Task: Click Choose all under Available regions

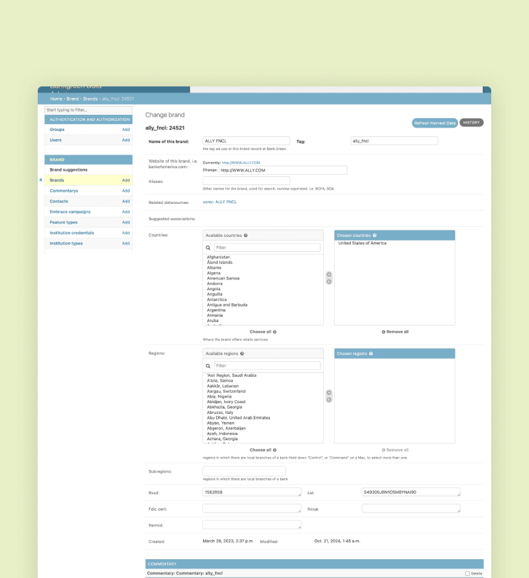Action: (x=263, y=450)
